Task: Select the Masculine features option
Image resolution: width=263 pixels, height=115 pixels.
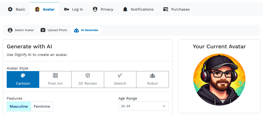Action: pyautogui.click(x=19, y=106)
